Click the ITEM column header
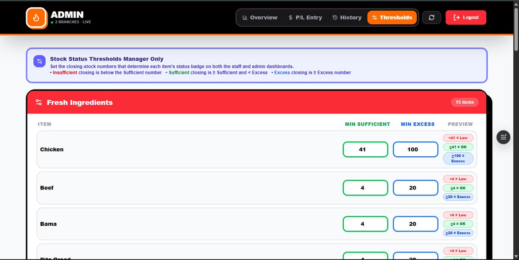Viewport: 519px width, 260px height. pyautogui.click(x=45, y=124)
